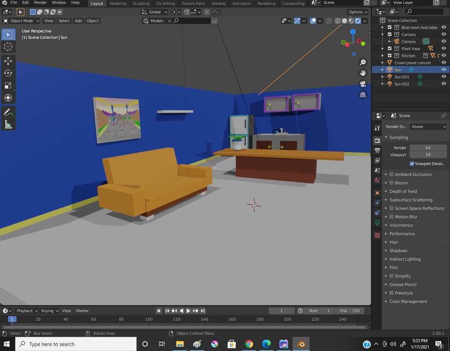This screenshot has height=351, width=450.
Task: Switch to wireframe viewport shading
Action: 338,21
